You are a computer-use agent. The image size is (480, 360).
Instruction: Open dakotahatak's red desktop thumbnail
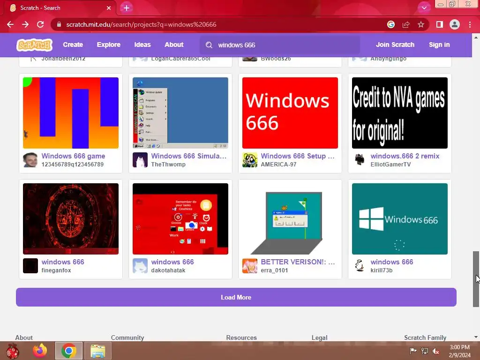click(x=180, y=219)
